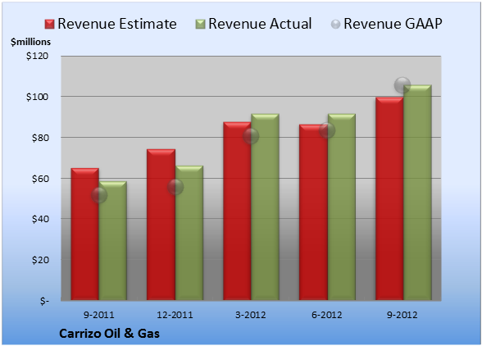The width and height of the screenshot is (482, 346).
Task: Click the '$40' axis value
Action: point(40,219)
